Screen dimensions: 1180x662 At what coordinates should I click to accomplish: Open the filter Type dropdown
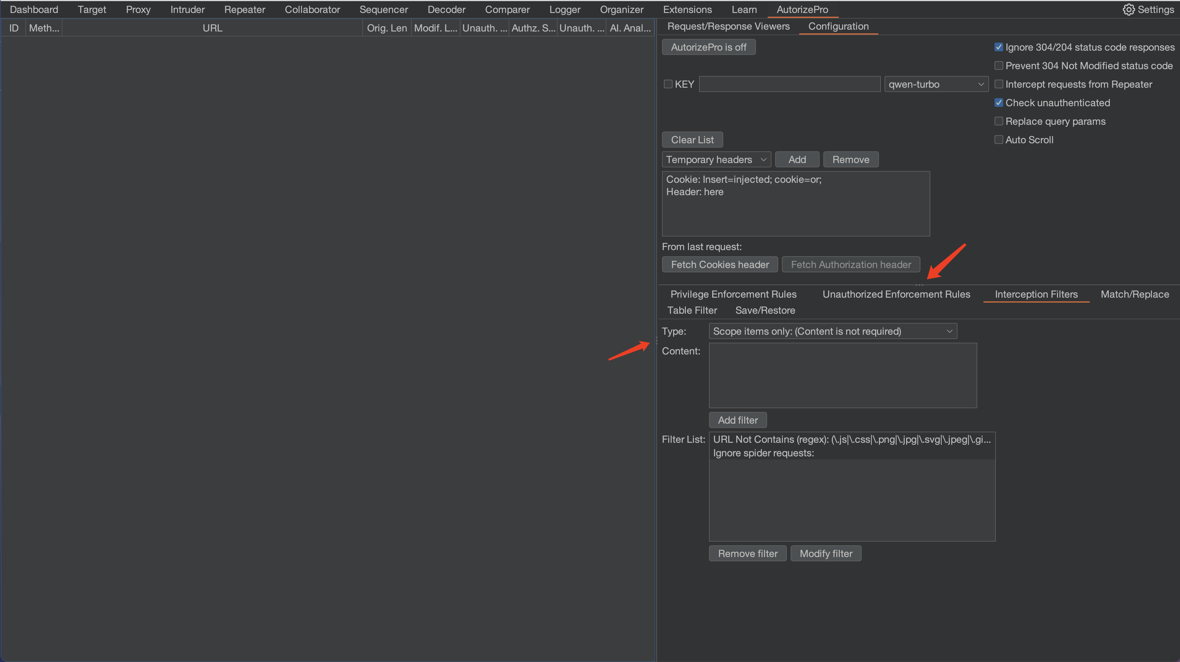click(832, 331)
